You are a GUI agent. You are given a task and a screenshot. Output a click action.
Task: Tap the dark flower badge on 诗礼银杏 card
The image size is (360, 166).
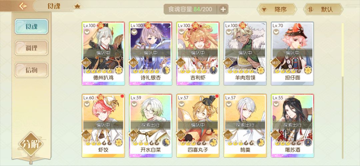pyautogui.click(x=166, y=70)
